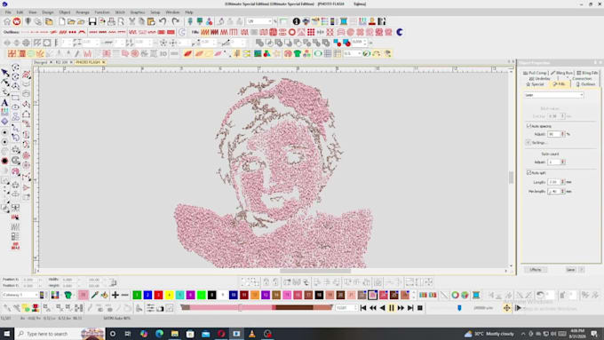
Task: Click the Auto split Length stepper
Action: click(563, 182)
